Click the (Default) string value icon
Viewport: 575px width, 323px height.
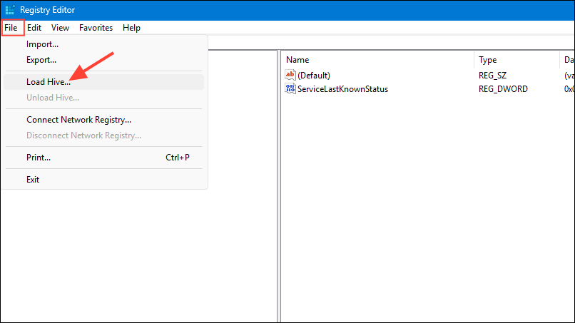[290, 75]
